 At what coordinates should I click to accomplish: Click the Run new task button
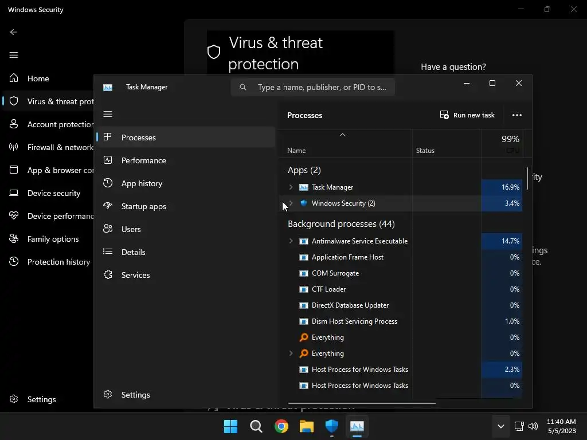click(x=467, y=115)
